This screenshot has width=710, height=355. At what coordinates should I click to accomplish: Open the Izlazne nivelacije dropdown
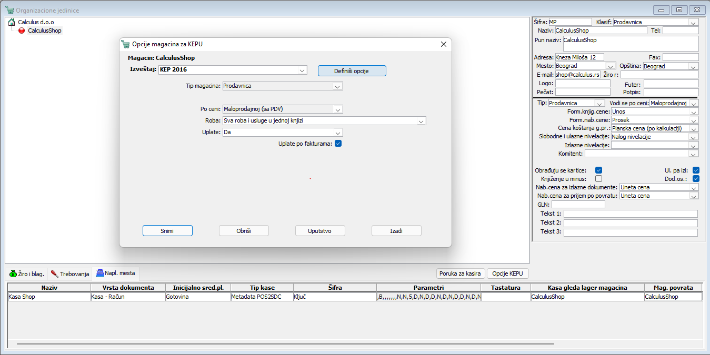click(694, 145)
